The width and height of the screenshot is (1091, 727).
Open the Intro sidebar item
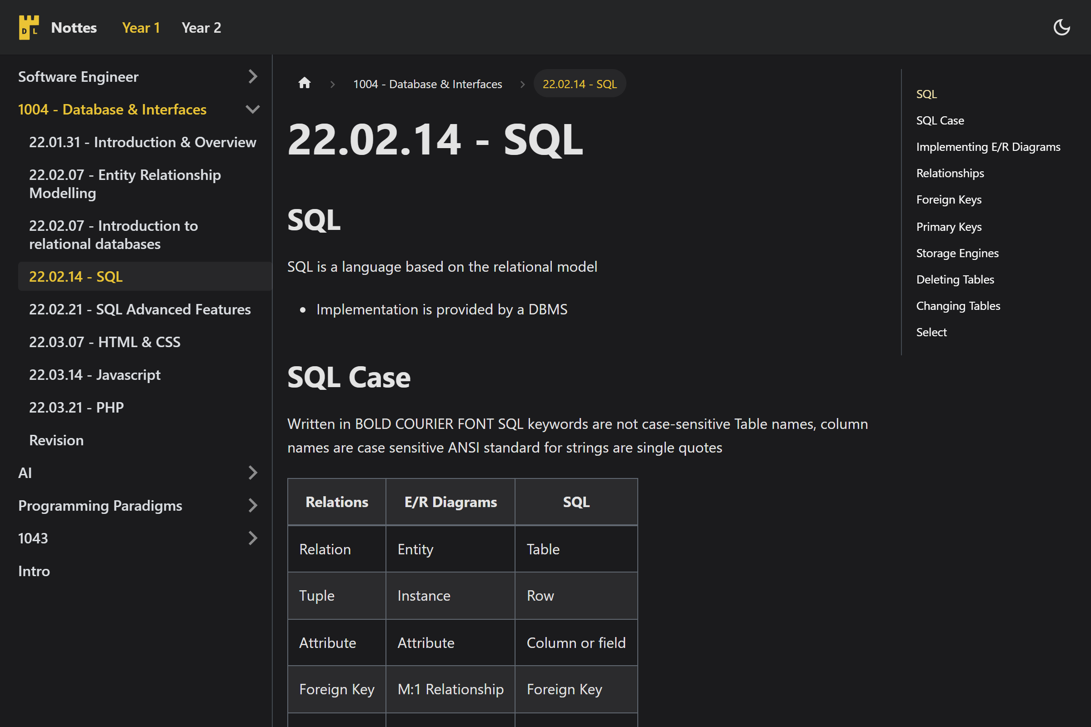pos(34,571)
